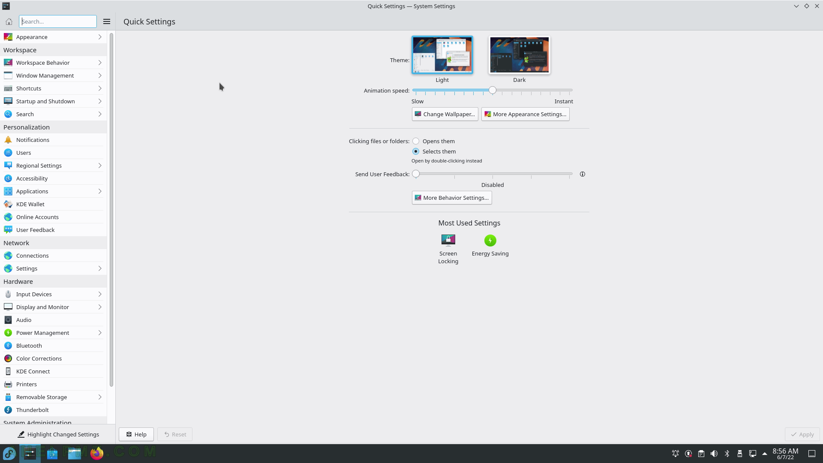Click the sidebar vertical scrollbar
823x463 pixels.
(111, 210)
